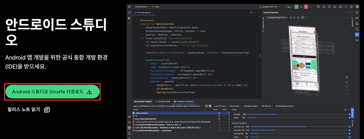Open the Last 60 days dropdown

220,106
